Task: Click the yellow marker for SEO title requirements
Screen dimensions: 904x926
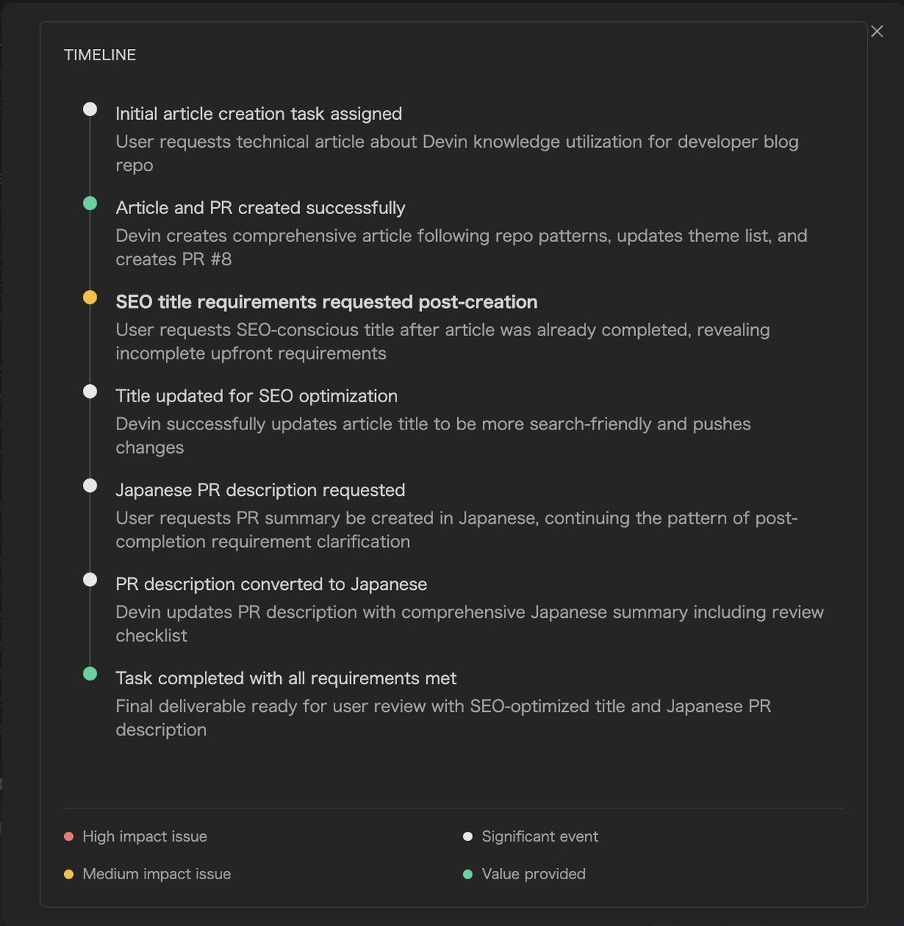Action: click(90, 298)
